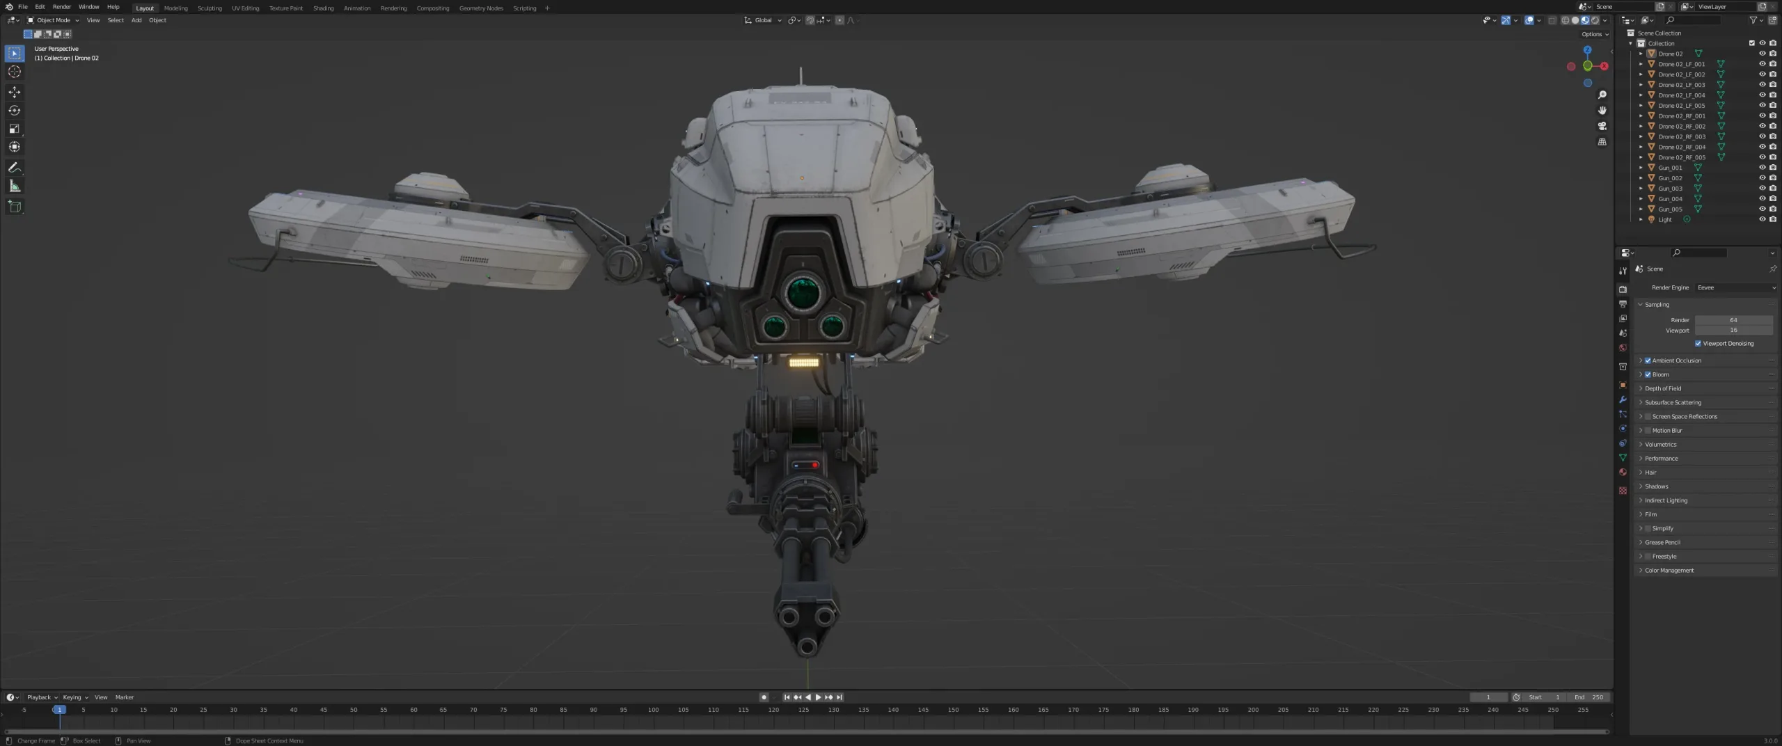The height and width of the screenshot is (746, 1782).
Task: Open the Modifier Properties wrench tab
Action: [x=1623, y=399]
